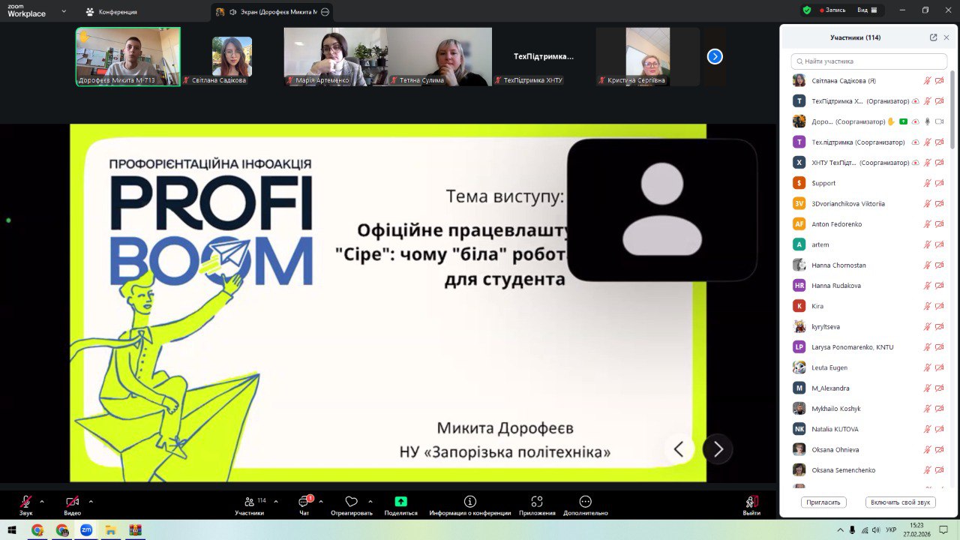The height and width of the screenshot is (540, 960).
Task: Click the green Share (Поделиться) icon
Action: [x=400, y=502]
